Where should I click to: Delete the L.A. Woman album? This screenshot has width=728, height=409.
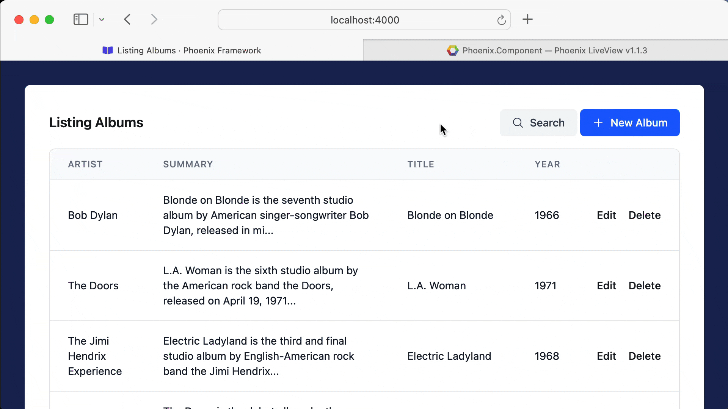tap(645, 286)
